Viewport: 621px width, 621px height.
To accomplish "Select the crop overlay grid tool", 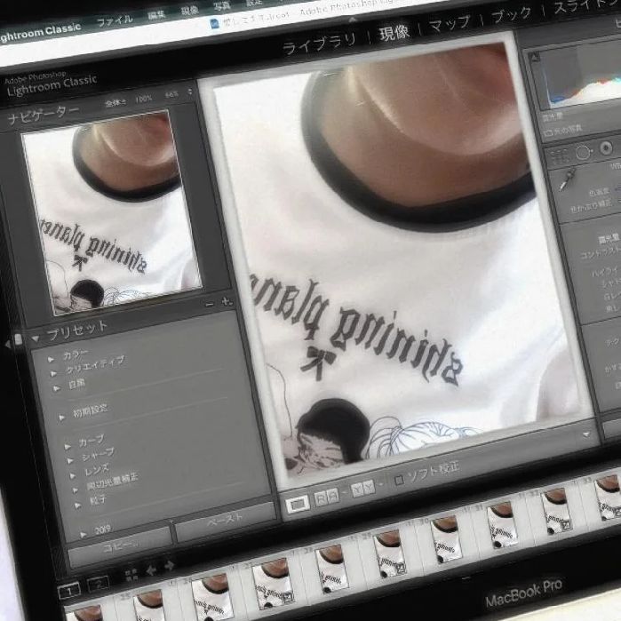I will point(559,157).
